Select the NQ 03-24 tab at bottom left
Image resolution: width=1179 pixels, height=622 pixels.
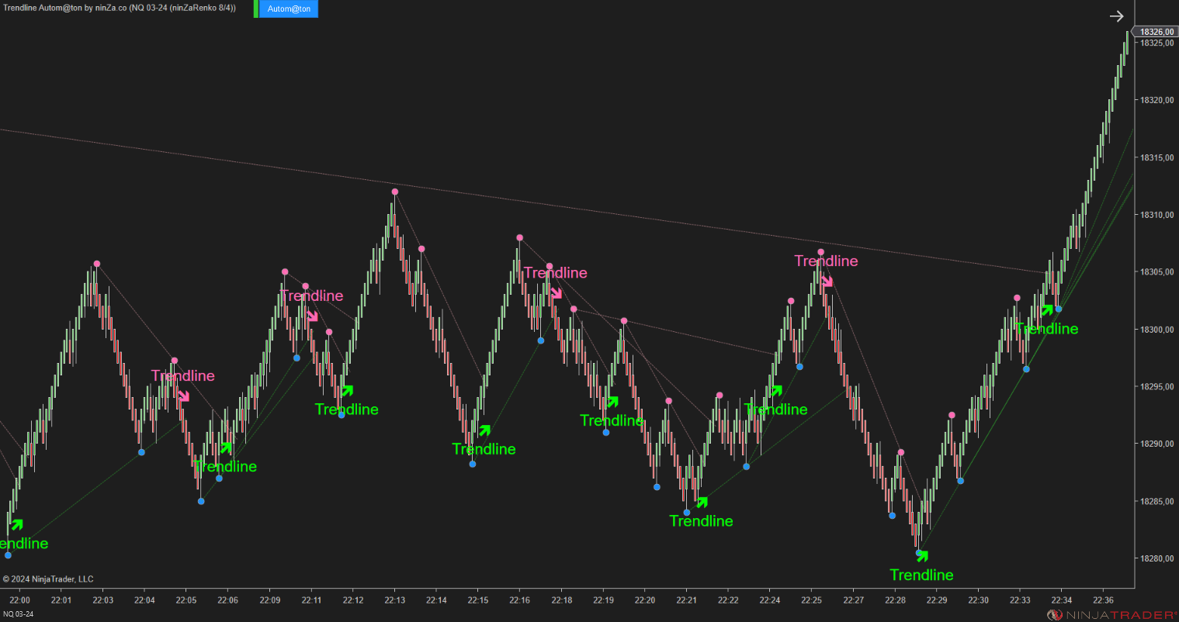click(18, 612)
